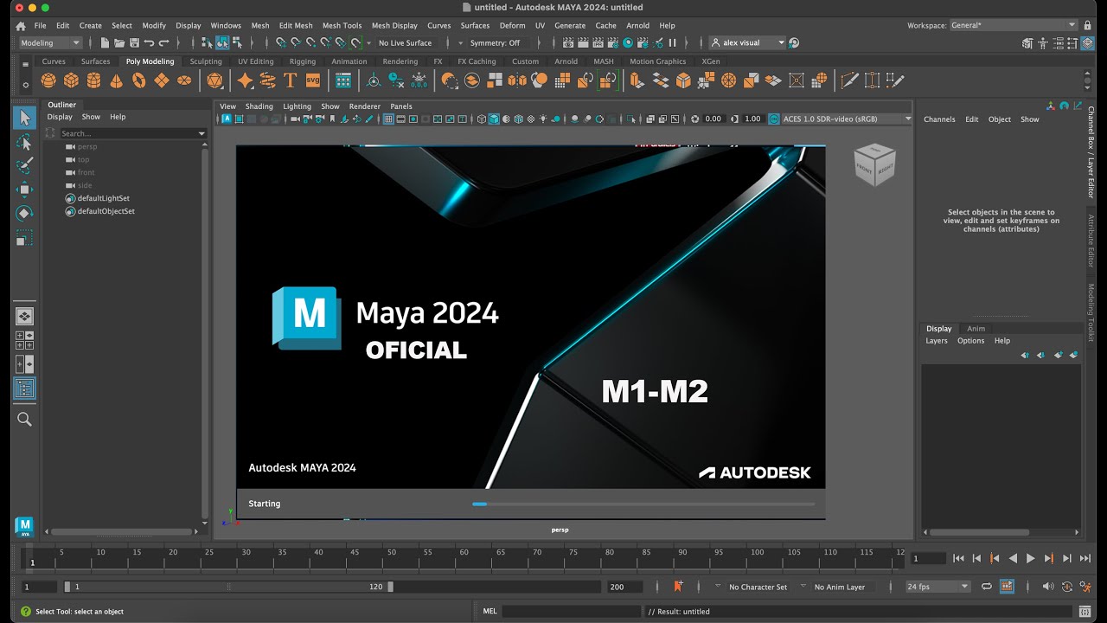This screenshot has width=1107, height=623.
Task: Click the ViewCube in the viewport
Action: (x=874, y=164)
